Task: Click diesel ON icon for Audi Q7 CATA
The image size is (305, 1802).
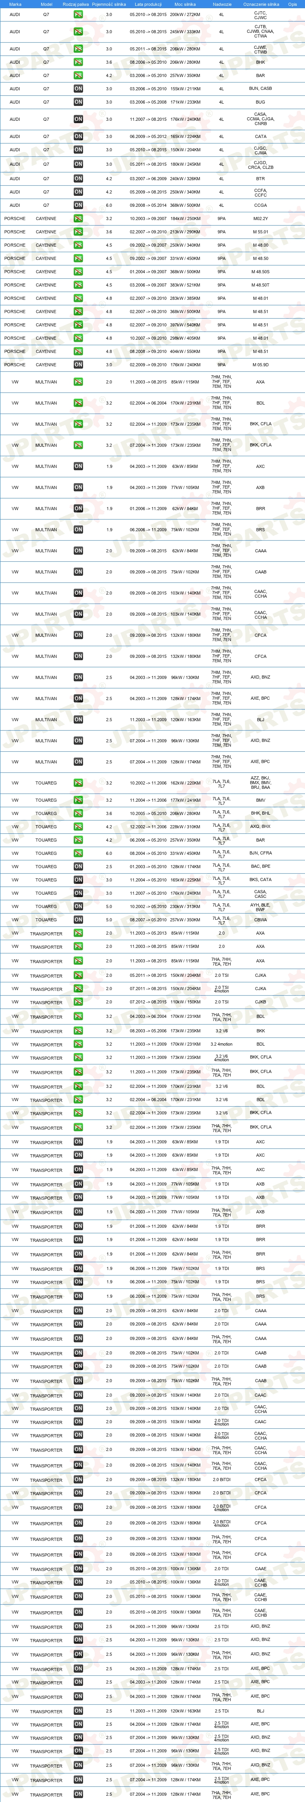Action: click(x=78, y=136)
